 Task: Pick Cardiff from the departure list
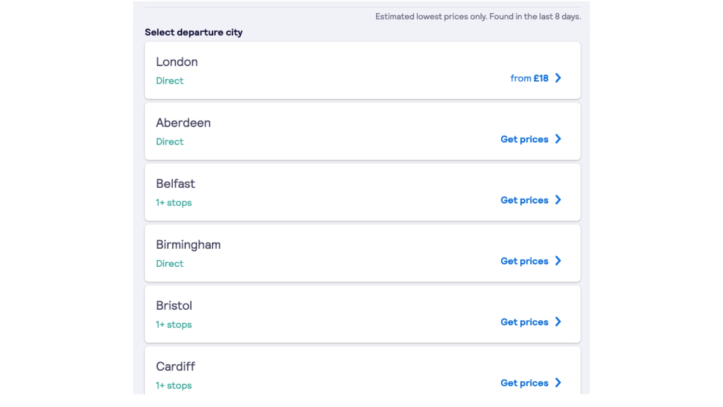(363, 370)
